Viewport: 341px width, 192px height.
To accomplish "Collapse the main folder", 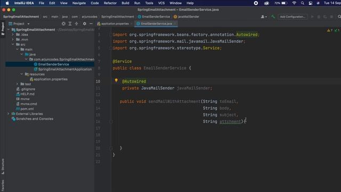I will click(x=17, y=49).
